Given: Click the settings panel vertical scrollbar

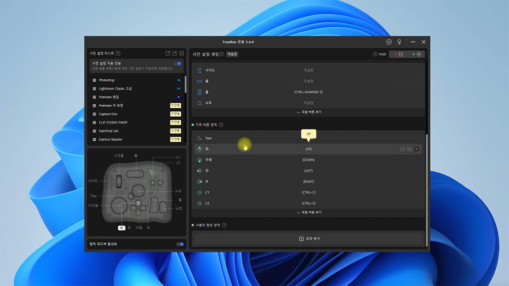Looking at the screenshot, I should 427,190.
